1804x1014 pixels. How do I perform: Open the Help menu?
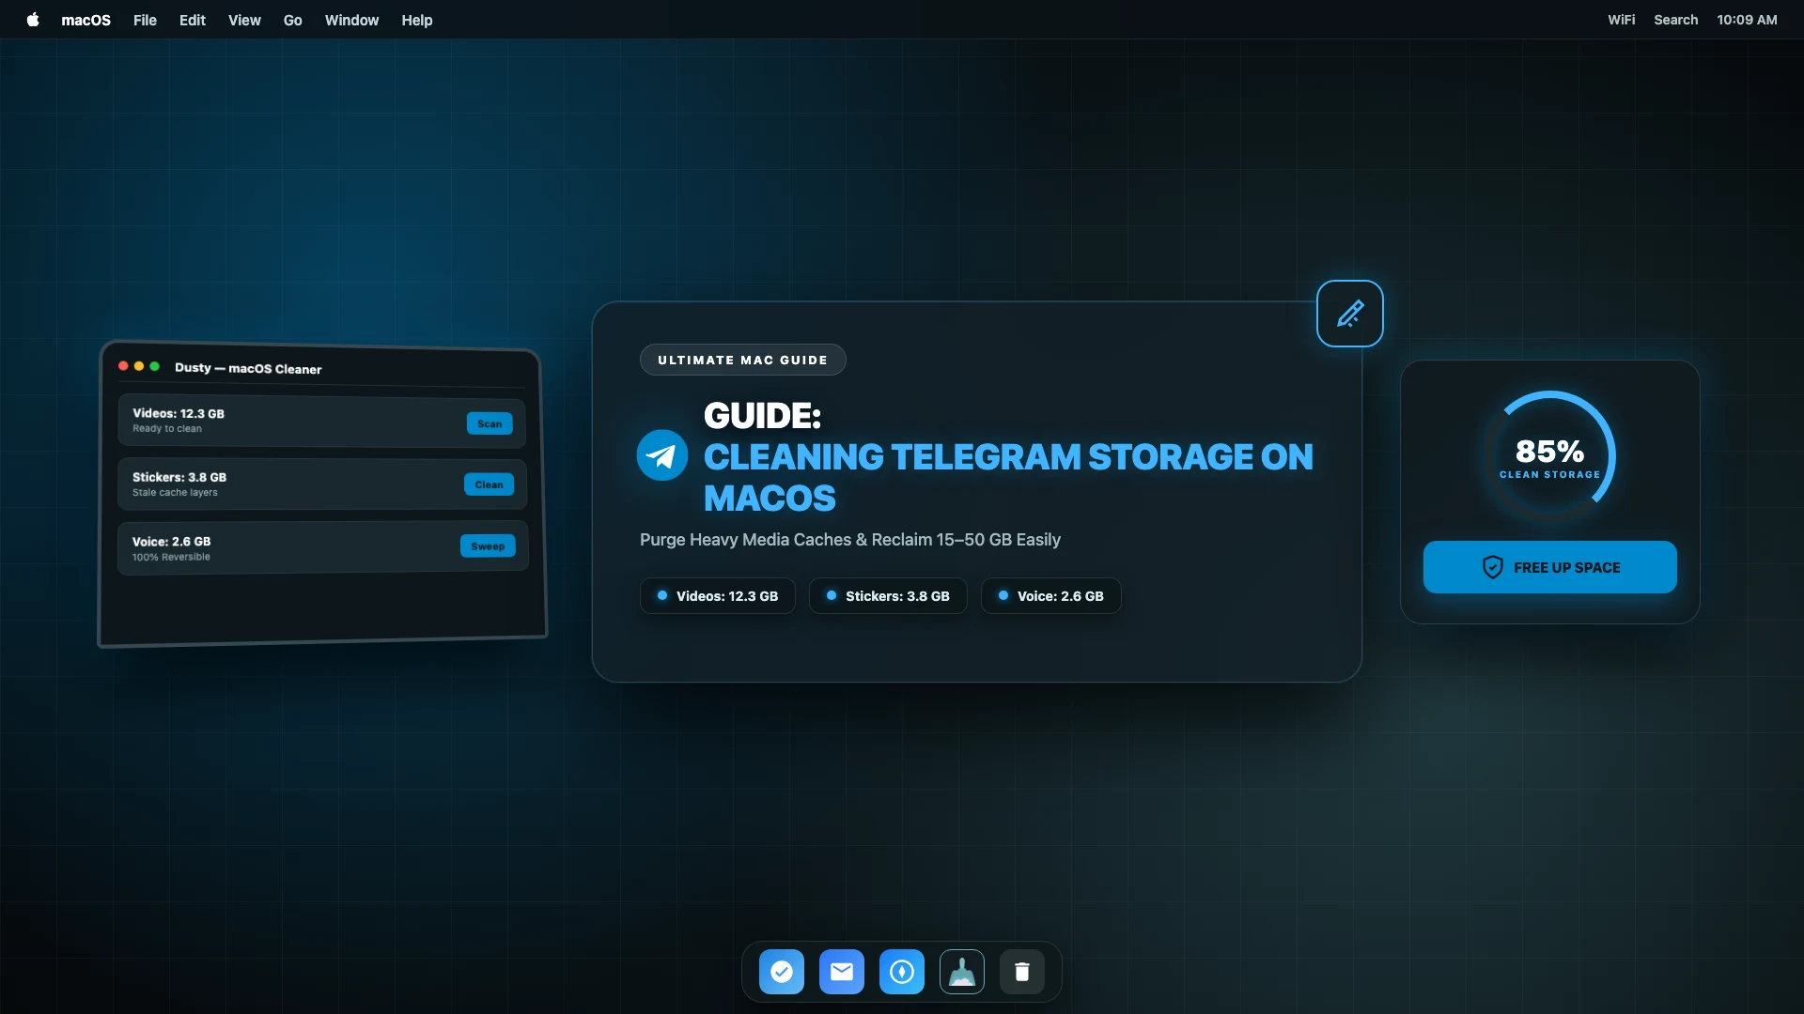(x=417, y=20)
